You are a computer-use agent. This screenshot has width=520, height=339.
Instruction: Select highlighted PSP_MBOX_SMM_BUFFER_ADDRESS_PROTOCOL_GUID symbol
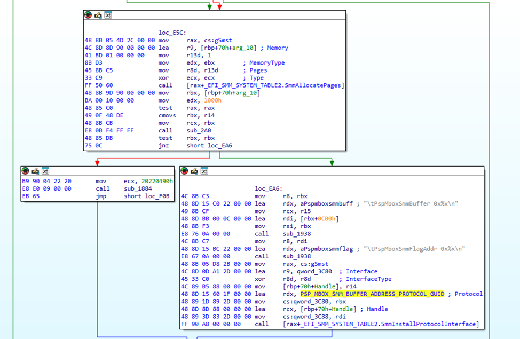coord(372,294)
